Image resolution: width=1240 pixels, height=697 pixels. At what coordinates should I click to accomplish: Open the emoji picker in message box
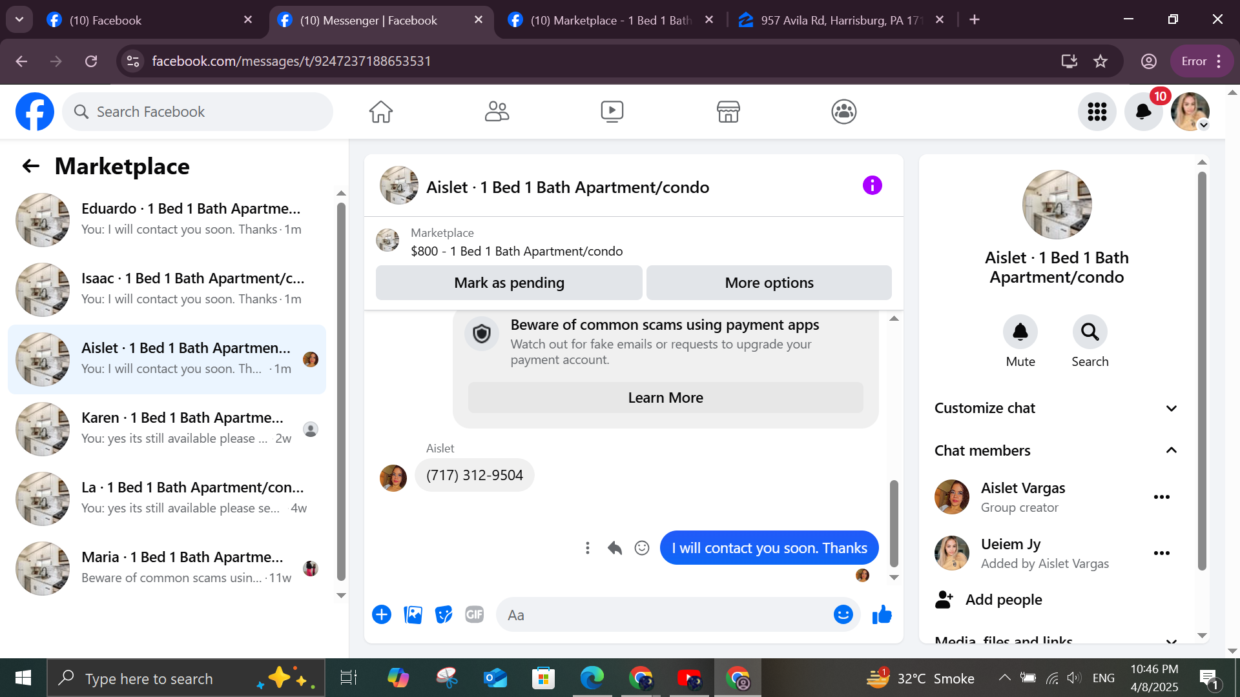pyautogui.click(x=843, y=614)
